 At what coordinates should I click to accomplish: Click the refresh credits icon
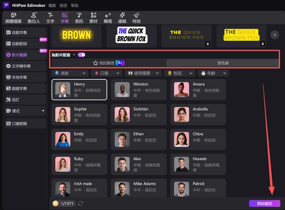click(81, 203)
